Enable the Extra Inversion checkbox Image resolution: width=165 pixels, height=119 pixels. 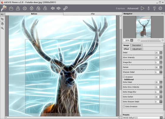tap(124, 106)
